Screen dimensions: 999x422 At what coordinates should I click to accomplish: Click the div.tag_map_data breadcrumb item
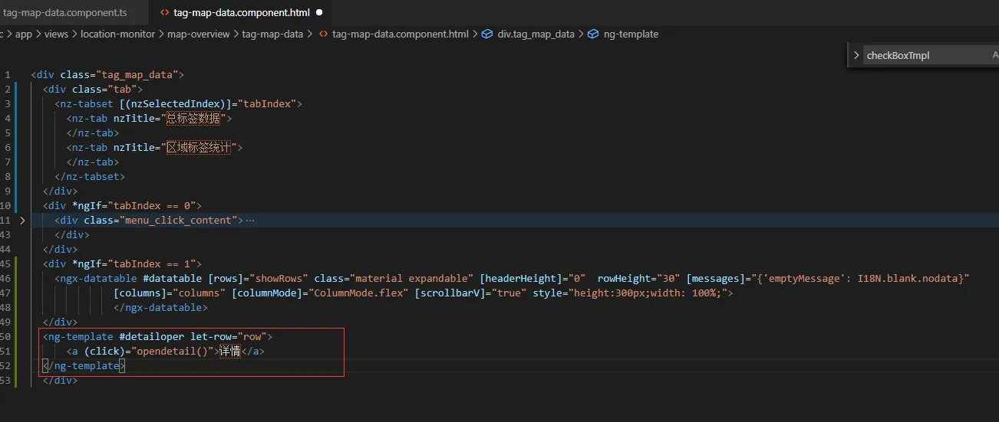[x=536, y=34]
